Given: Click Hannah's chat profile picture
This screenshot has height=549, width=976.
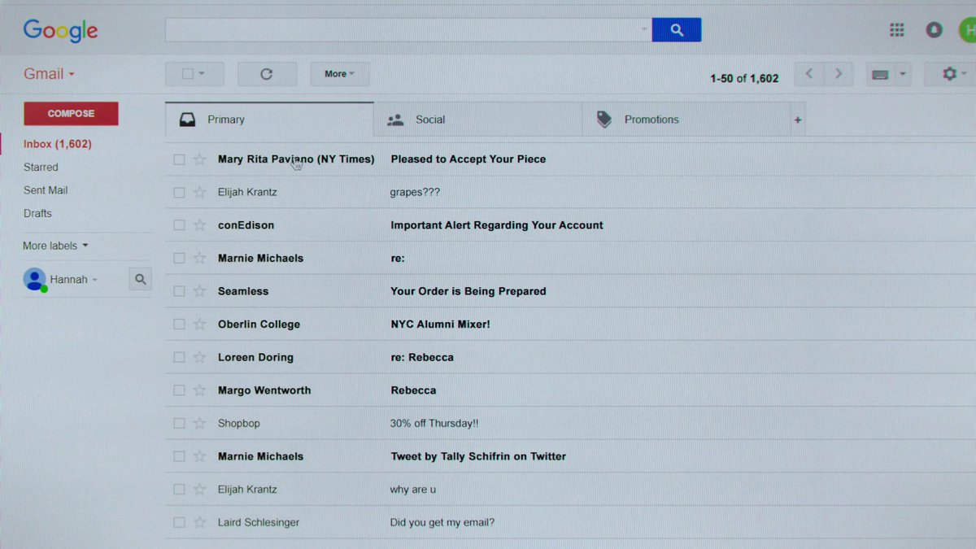Looking at the screenshot, I should click(x=34, y=279).
